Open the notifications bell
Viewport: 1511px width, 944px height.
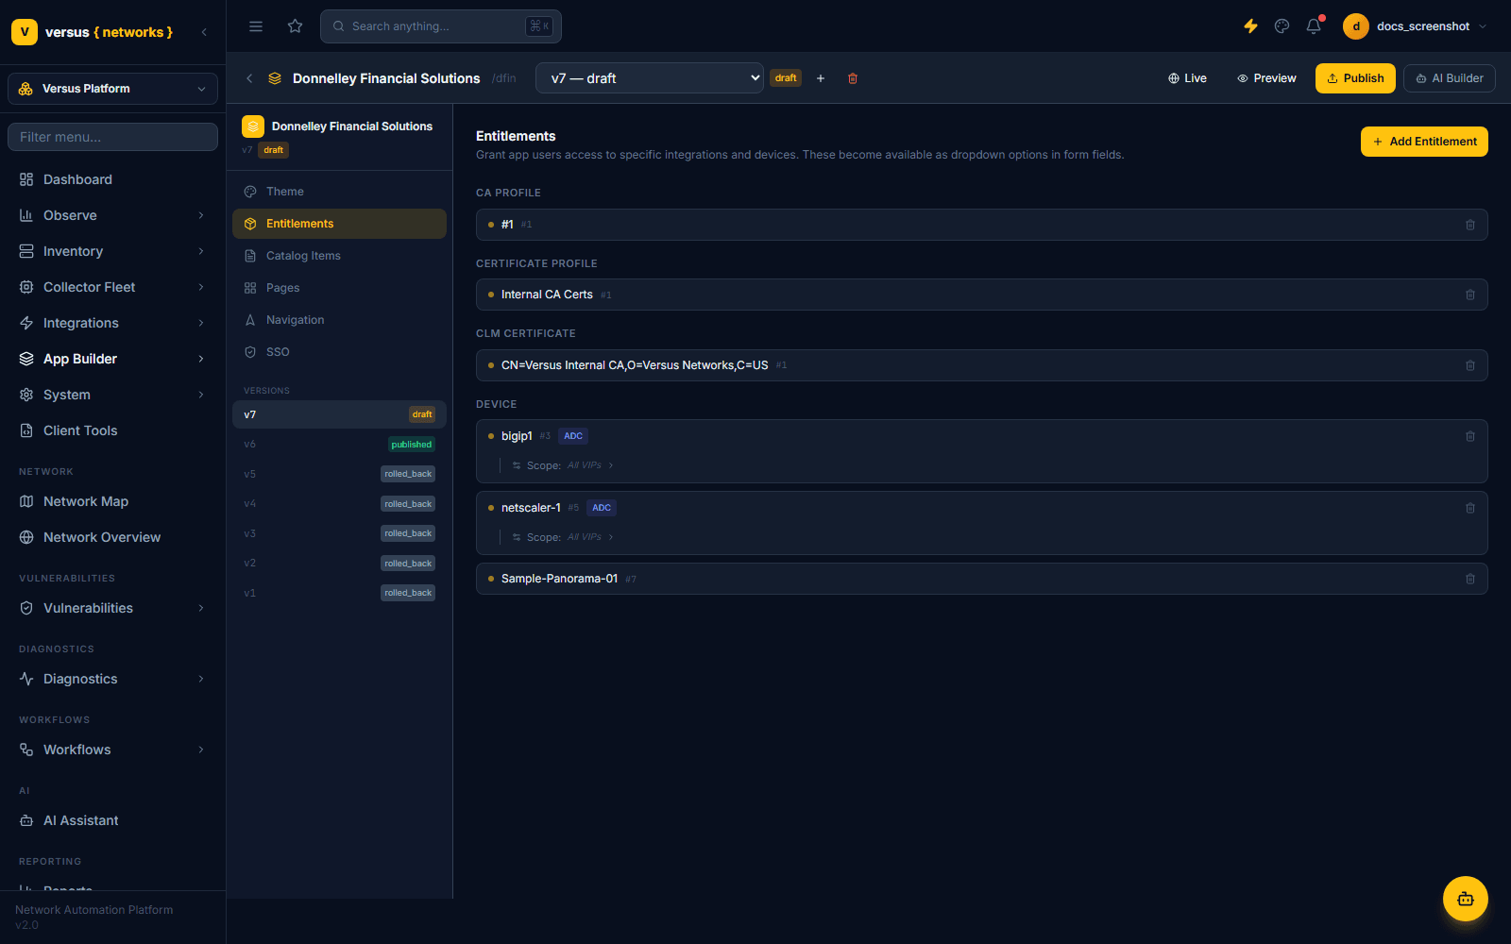coord(1314,26)
